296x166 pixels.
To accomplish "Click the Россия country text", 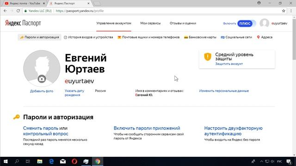I will [x=100, y=91].
